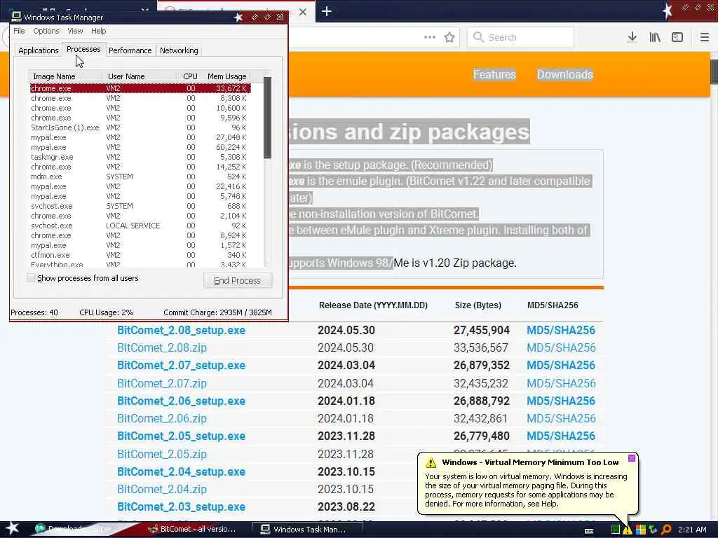Click the keyboard tray icon
The height and width of the screenshot is (538, 718).
(589, 530)
